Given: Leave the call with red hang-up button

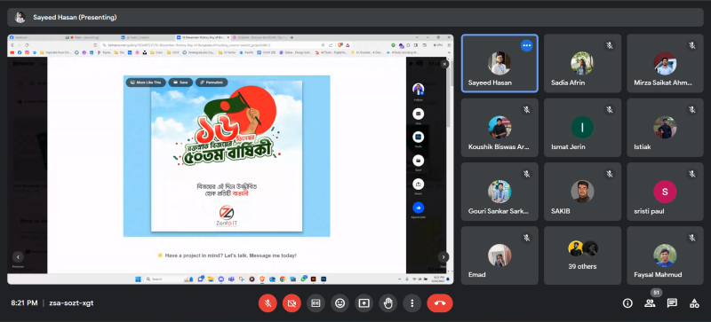Looking at the screenshot, I should pos(439,303).
